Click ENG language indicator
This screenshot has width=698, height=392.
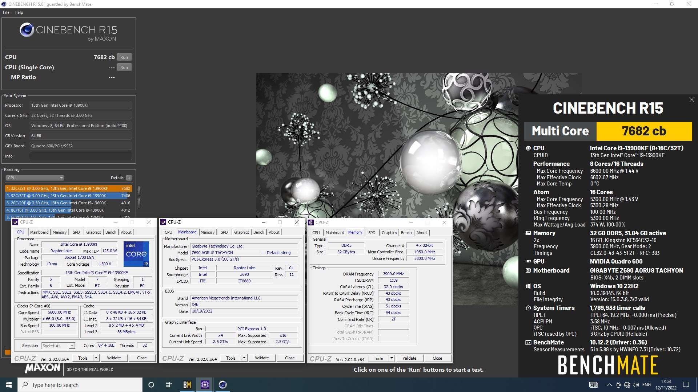(x=647, y=385)
